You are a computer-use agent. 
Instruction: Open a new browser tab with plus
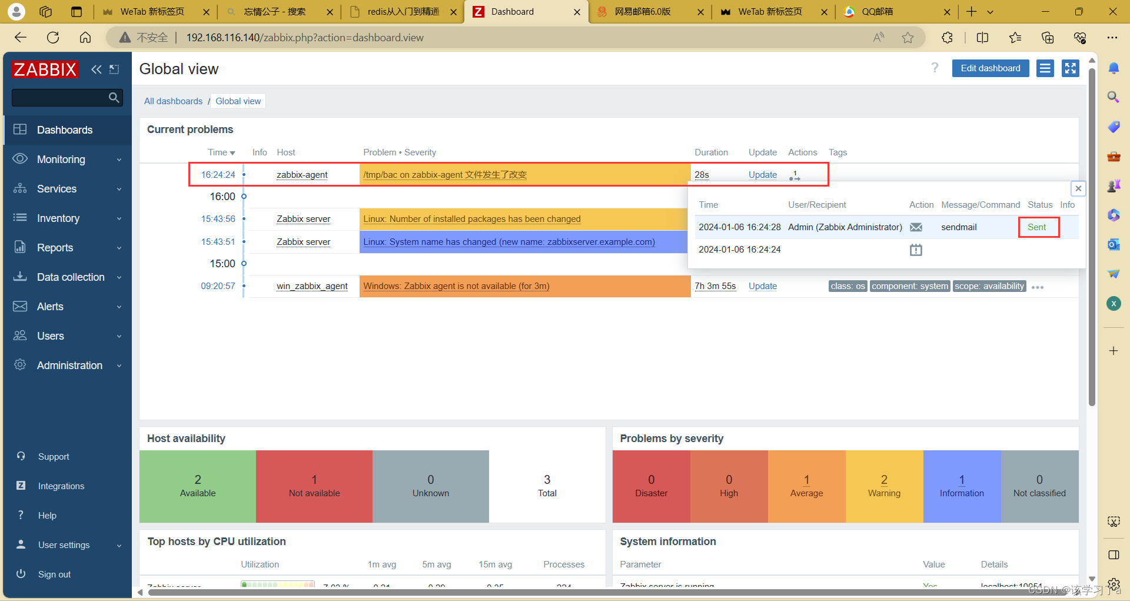tap(972, 12)
